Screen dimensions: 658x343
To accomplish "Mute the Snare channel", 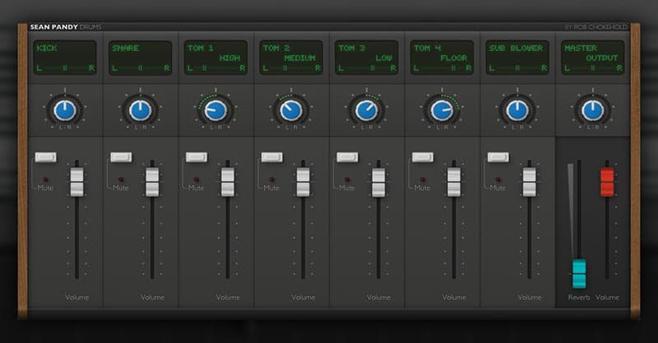I will coord(120,157).
